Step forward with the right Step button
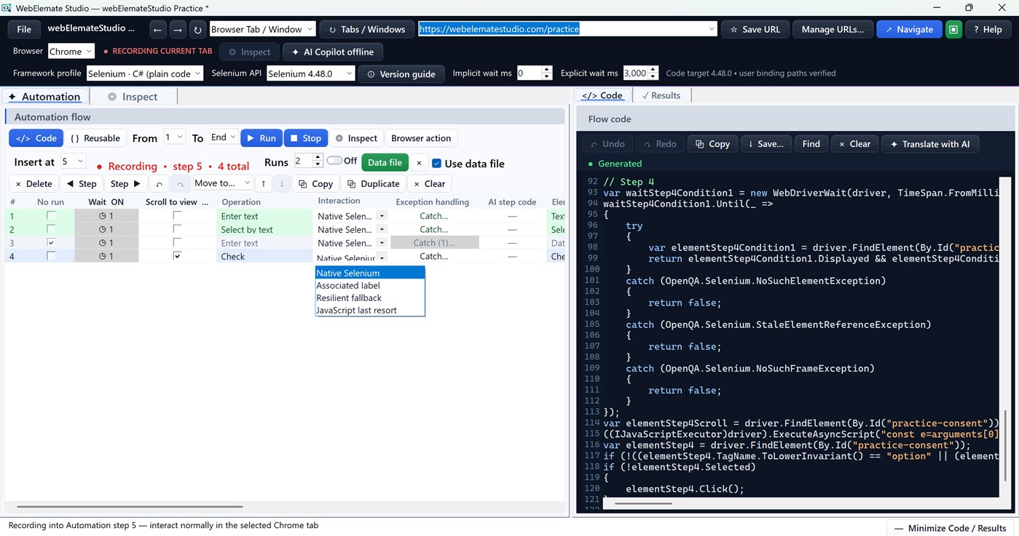This screenshot has width=1019, height=536. click(126, 183)
